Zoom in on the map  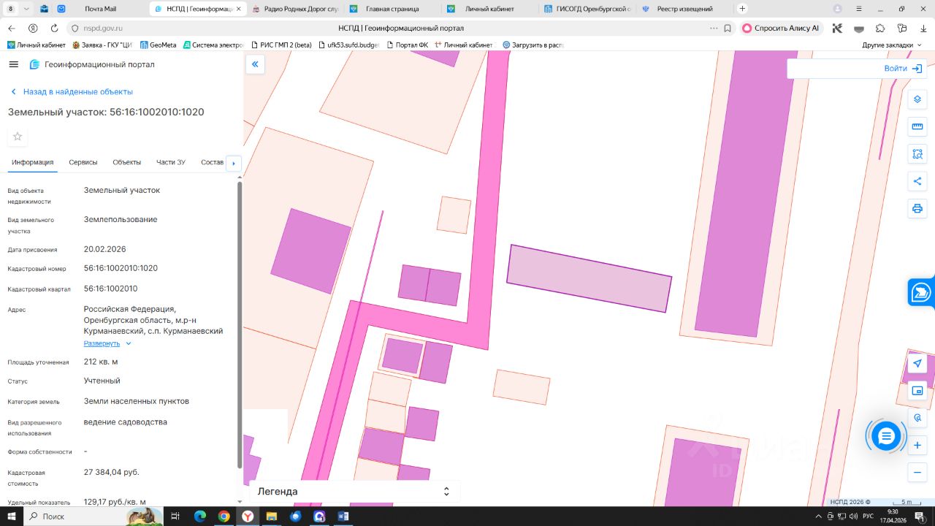pyautogui.click(x=917, y=445)
